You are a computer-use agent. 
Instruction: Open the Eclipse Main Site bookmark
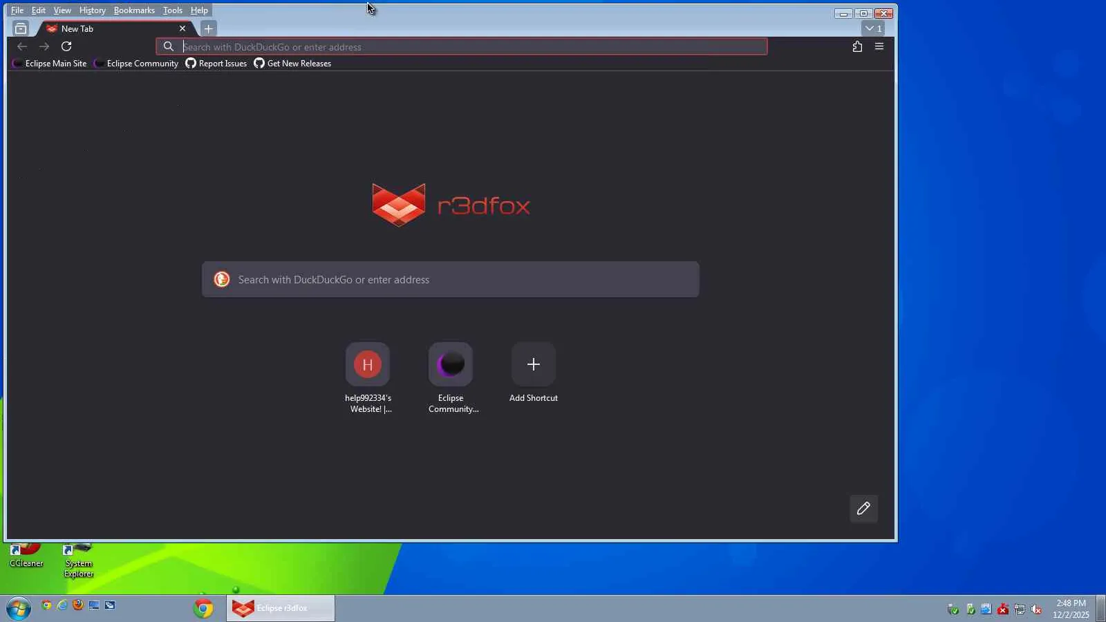[x=50, y=64]
